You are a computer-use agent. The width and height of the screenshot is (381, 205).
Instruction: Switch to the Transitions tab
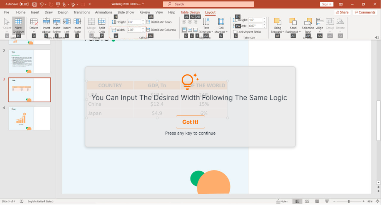tap(82, 12)
